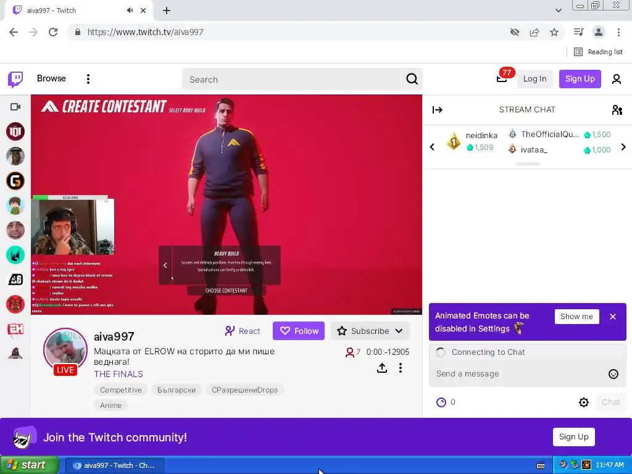
Task: Click the URL address bar
Action: (x=290, y=32)
